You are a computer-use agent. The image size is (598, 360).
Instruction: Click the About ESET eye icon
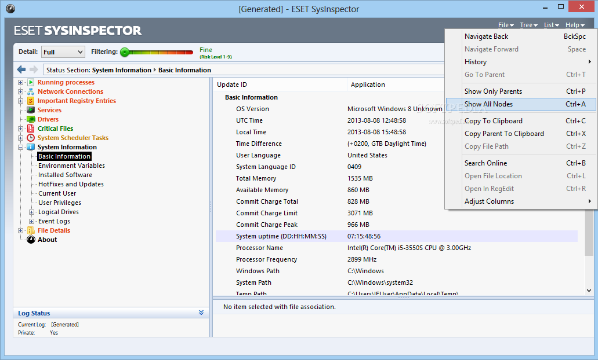tap(31, 240)
